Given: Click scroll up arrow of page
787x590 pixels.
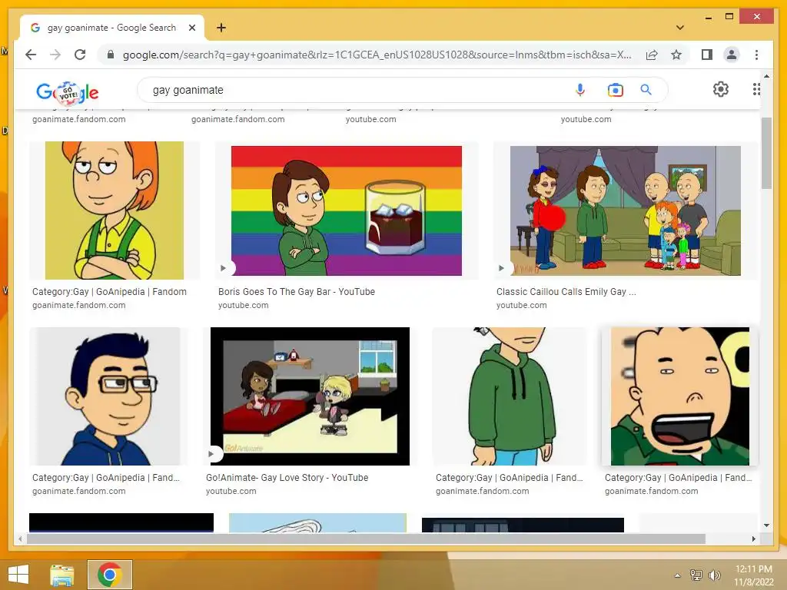Looking at the screenshot, I should 766,76.
